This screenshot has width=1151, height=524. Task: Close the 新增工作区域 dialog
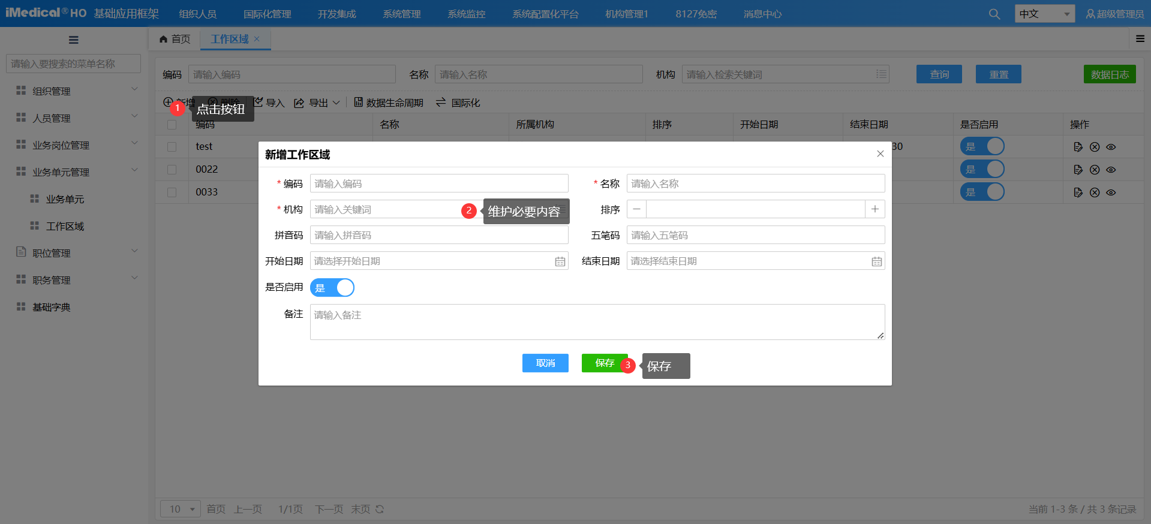click(880, 154)
